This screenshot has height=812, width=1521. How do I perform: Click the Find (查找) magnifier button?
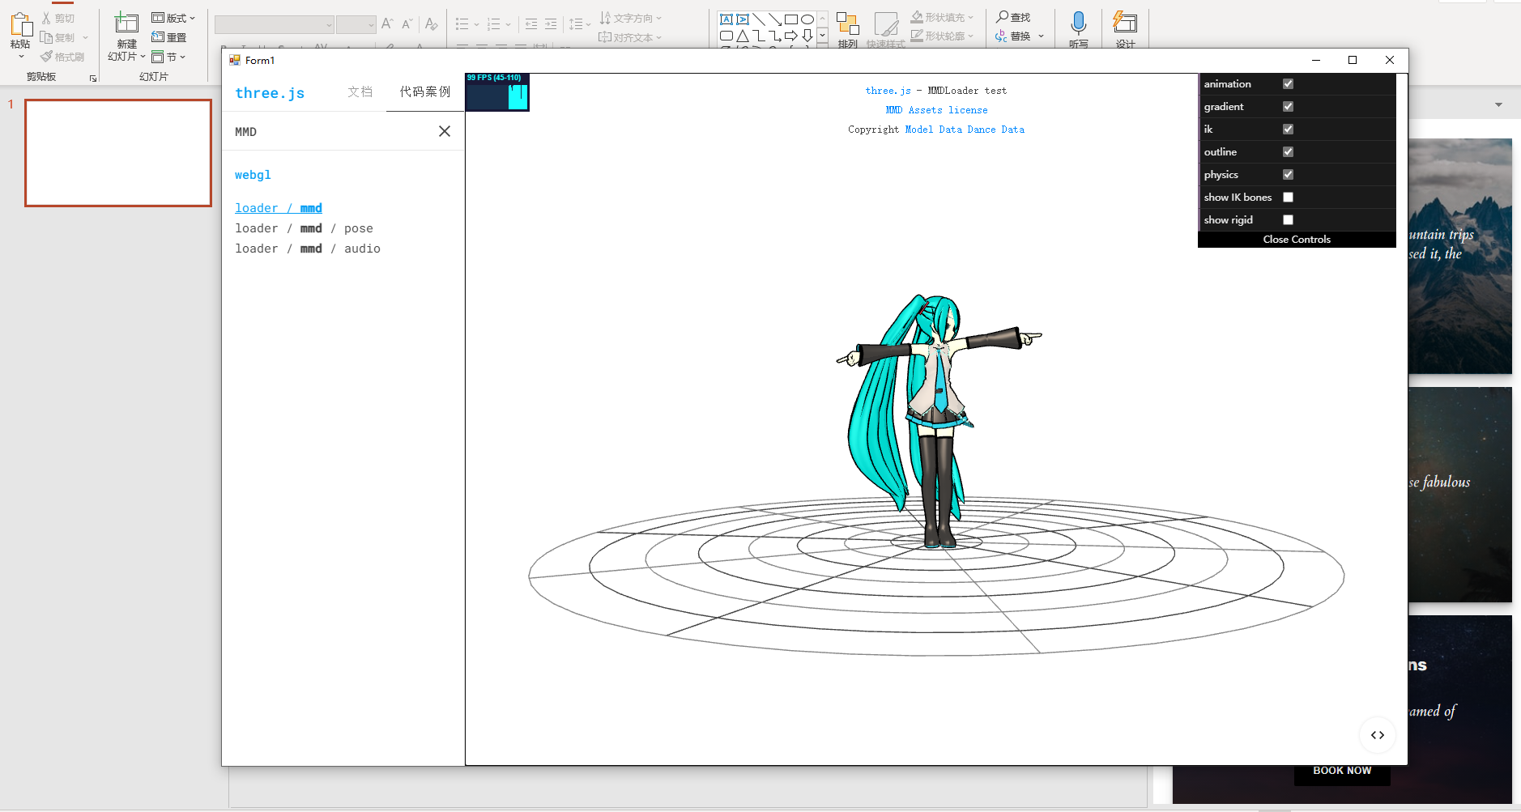(1013, 17)
